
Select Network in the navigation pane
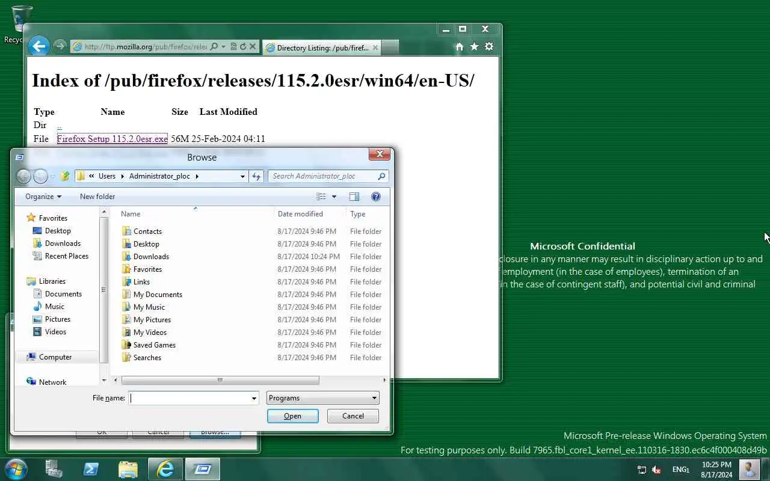point(52,382)
